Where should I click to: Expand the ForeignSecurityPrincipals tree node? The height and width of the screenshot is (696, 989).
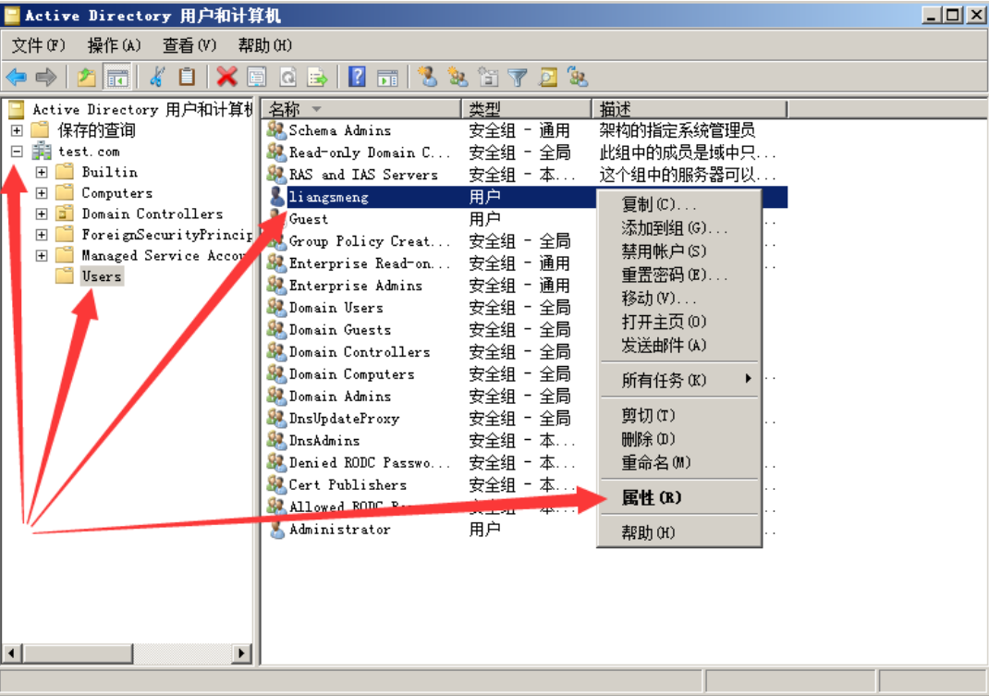tap(41, 235)
